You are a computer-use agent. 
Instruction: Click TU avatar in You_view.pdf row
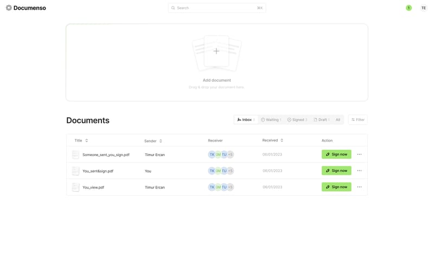pyautogui.click(x=224, y=187)
